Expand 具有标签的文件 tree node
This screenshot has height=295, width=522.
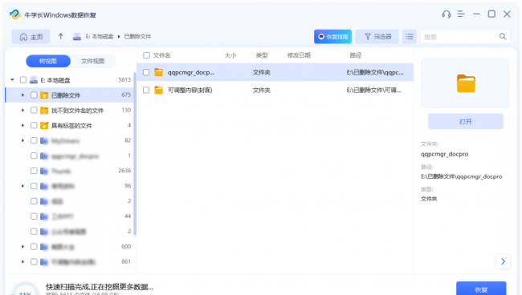(22, 125)
